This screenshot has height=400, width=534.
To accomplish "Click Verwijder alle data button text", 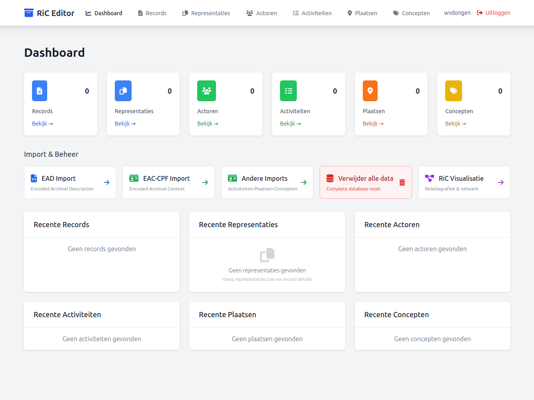I will point(366,178).
